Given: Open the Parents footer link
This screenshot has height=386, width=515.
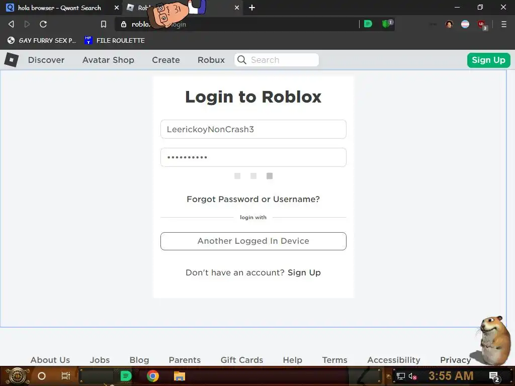Looking at the screenshot, I should (185, 360).
